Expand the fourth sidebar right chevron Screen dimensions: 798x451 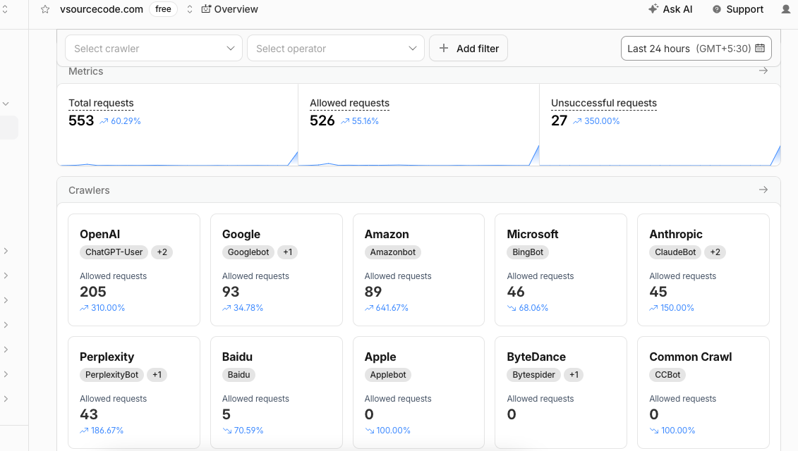coord(6,324)
